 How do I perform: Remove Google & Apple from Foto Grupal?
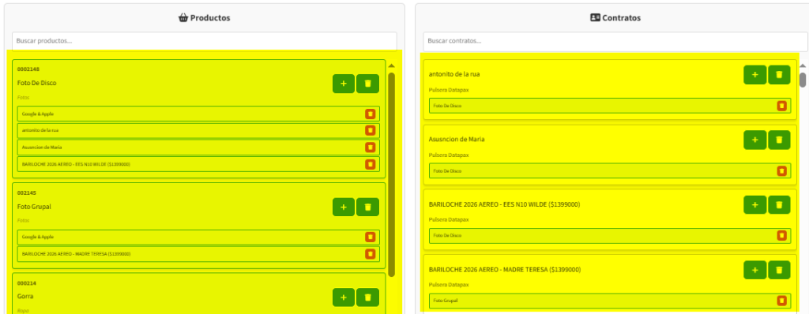(370, 237)
